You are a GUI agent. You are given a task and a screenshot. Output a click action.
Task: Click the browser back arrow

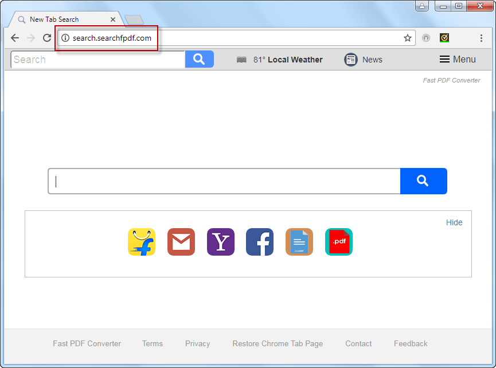tap(15, 38)
